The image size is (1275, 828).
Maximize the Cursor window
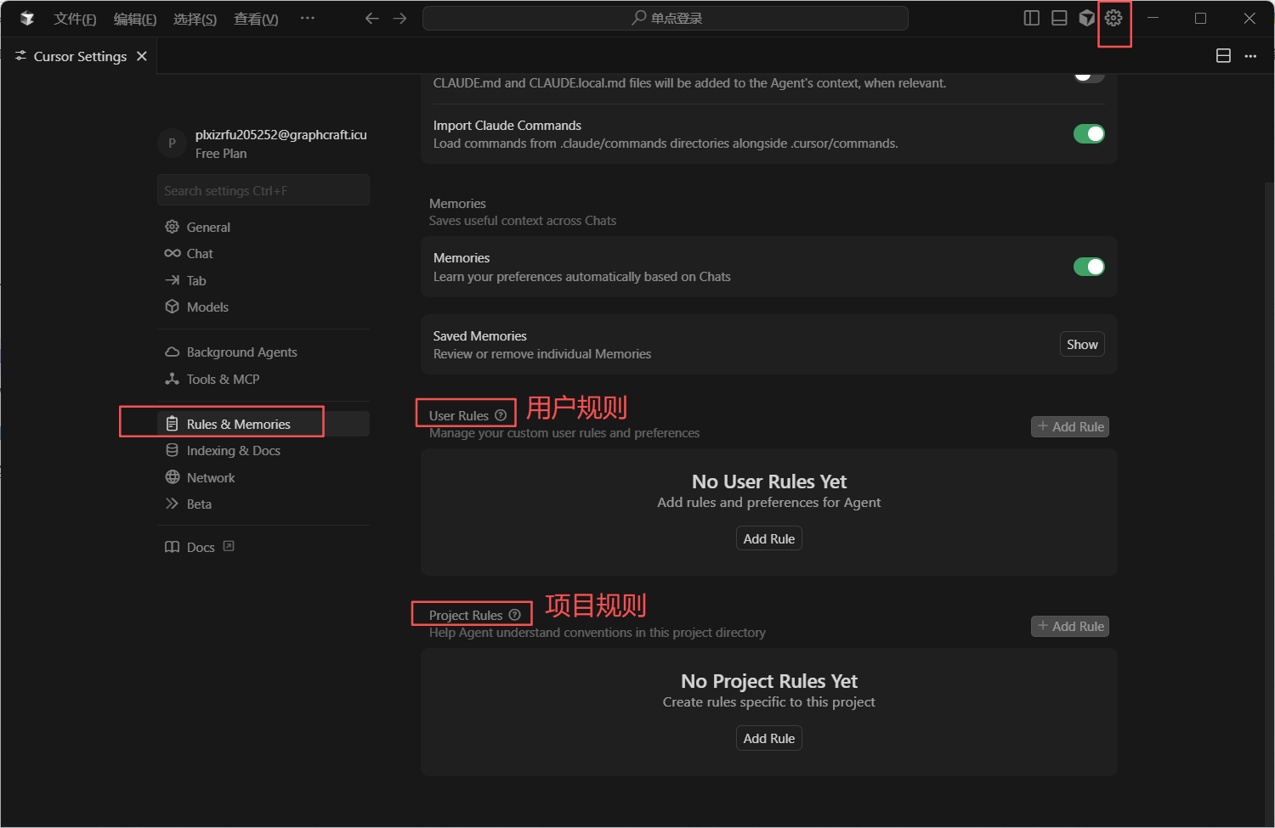tap(1200, 18)
